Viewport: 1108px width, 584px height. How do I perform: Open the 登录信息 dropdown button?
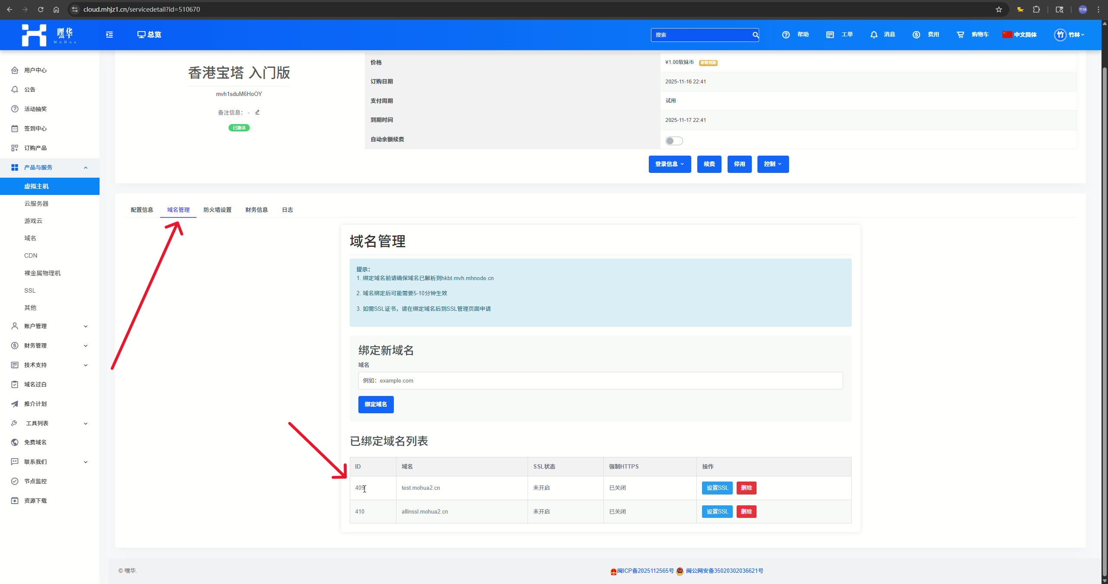pyautogui.click(x=670, y=164)
